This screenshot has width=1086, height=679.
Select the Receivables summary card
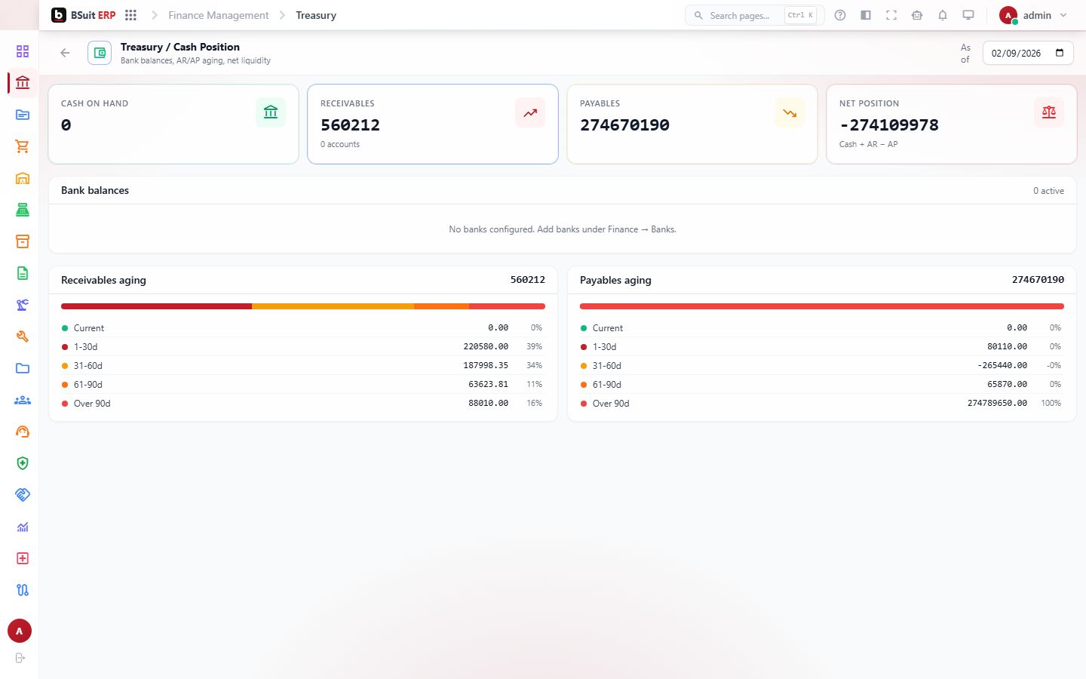(x=433, y=124)
